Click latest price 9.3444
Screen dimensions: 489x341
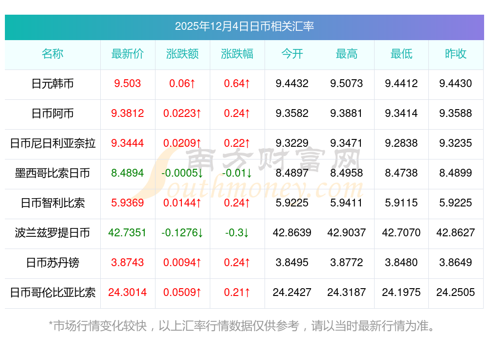[x=128, y=143]
